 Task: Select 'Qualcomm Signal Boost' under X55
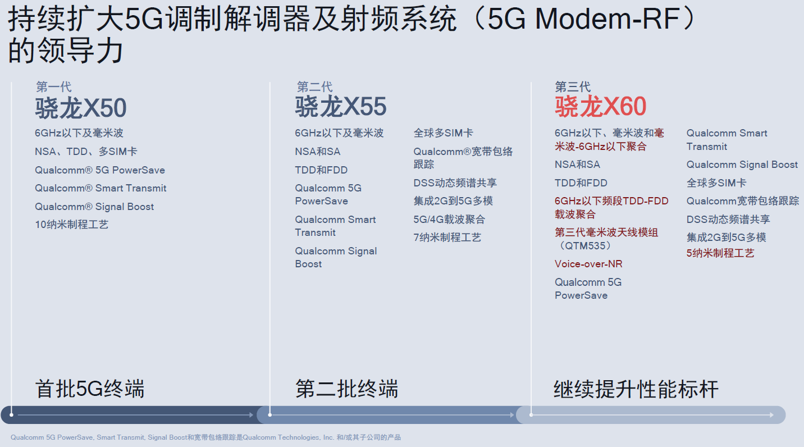[x=336, y=257]
